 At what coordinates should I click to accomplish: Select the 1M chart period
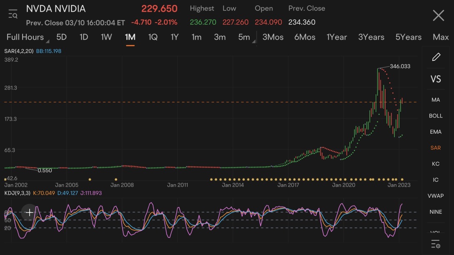(x=130, y=37)
